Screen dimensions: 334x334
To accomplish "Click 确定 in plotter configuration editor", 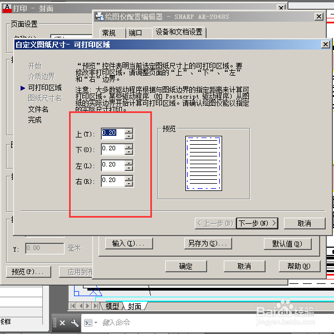I will [186, 266].
